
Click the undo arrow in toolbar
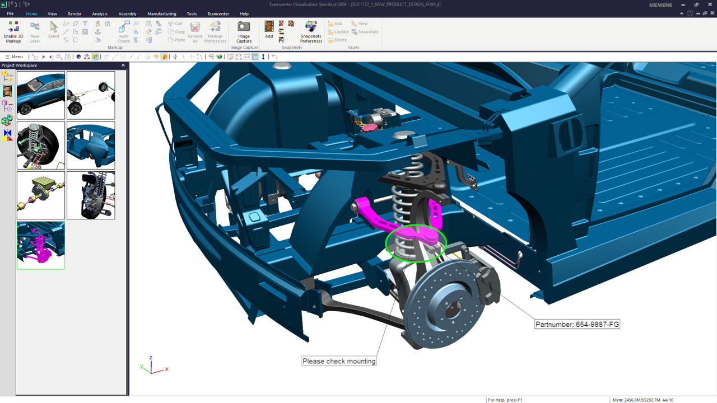(274, 57)
